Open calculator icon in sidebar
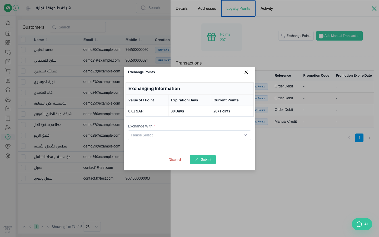This screenshot has height=237, width=379. click(x=8, y=118)
